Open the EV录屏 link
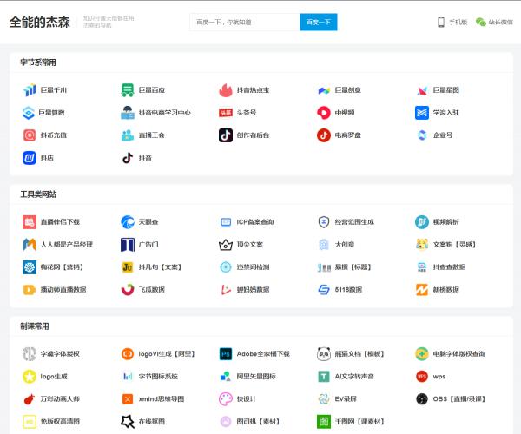Screen dimensions: 521x434 346,398
